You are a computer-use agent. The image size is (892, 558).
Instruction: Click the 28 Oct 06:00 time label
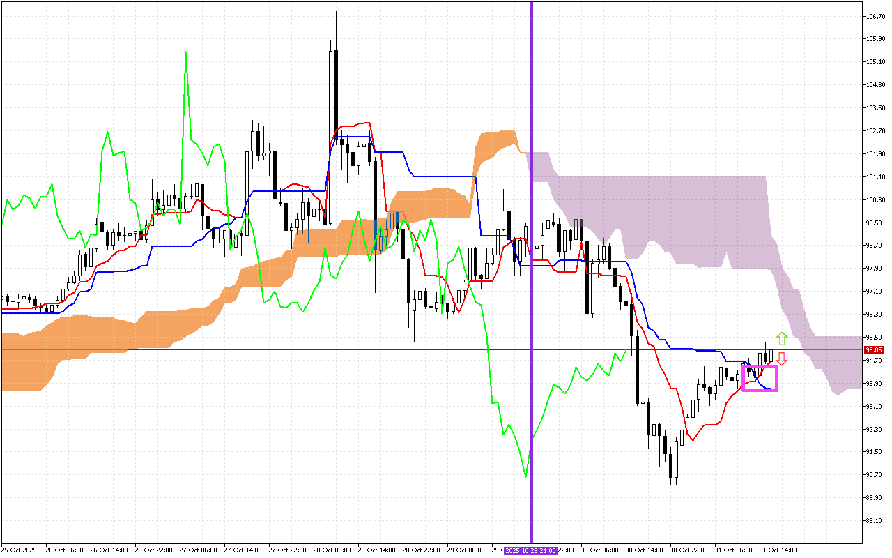click(332, 550)
